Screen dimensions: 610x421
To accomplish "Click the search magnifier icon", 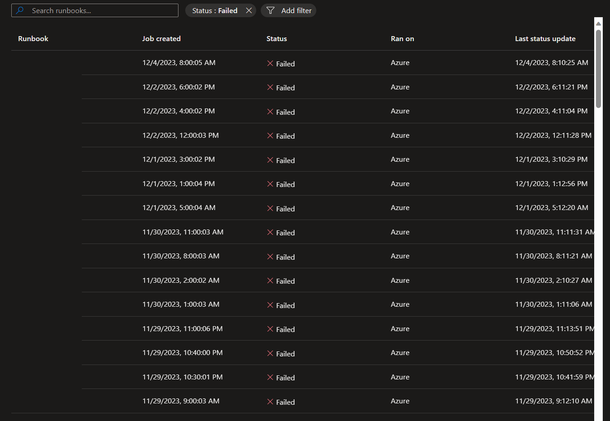I will (x=20, y=10).
